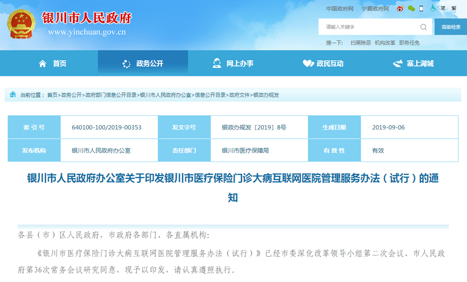Click the 扫黑除恶 hot search link
Image resolution: width=467 pixels, height=282 pixels.
(360, 43)
